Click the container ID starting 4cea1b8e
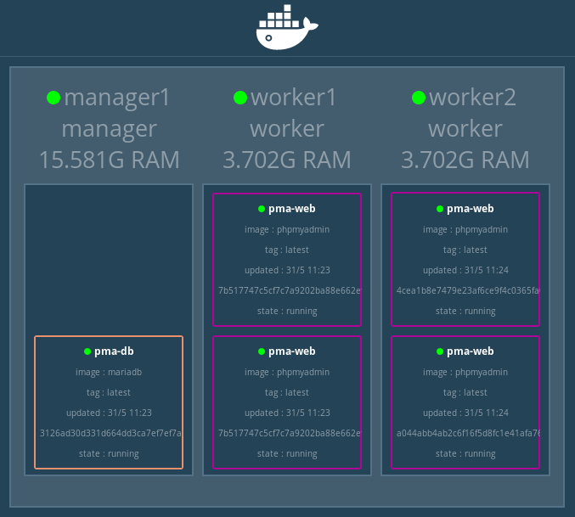575x517 pixels. click(466, 290)
